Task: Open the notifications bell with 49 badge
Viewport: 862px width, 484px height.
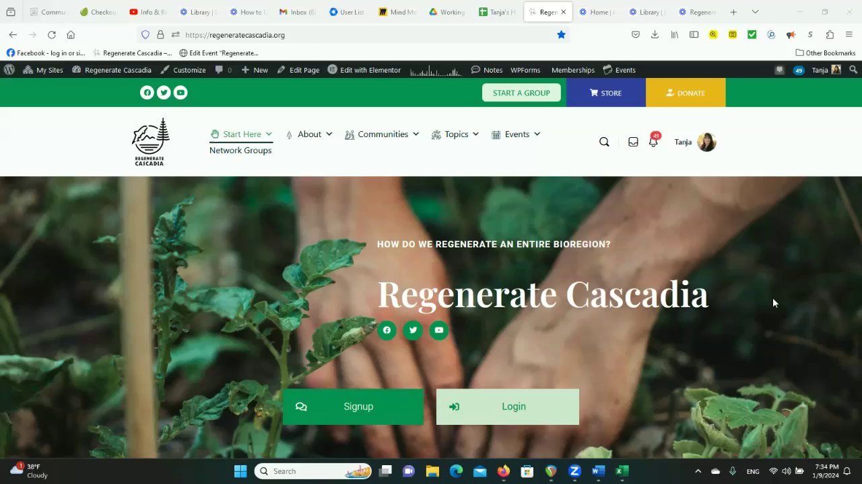Action: tap(653, 140)
